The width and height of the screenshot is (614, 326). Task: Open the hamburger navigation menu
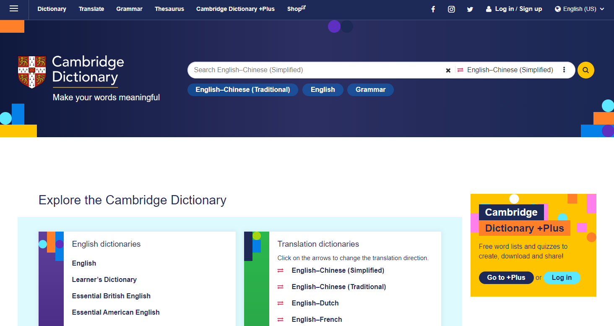point(14,8)
